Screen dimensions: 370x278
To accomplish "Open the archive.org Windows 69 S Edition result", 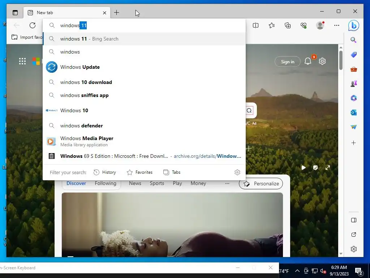I will click(x=144, y=156).
